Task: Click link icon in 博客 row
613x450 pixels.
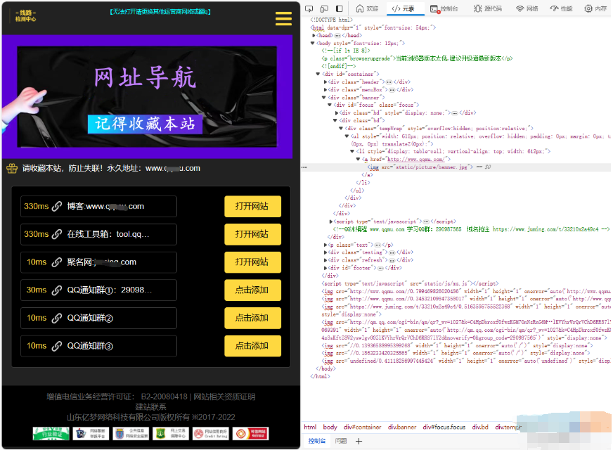Action: click(57, 206)
